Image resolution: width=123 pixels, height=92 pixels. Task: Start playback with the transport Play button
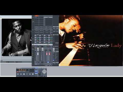click(x=27, y=74)
